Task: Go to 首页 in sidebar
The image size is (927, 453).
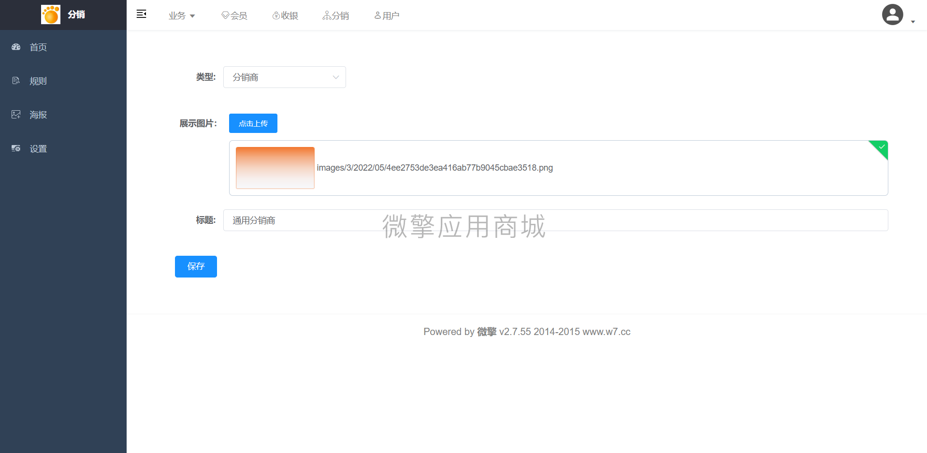Action: pos(63,47)
